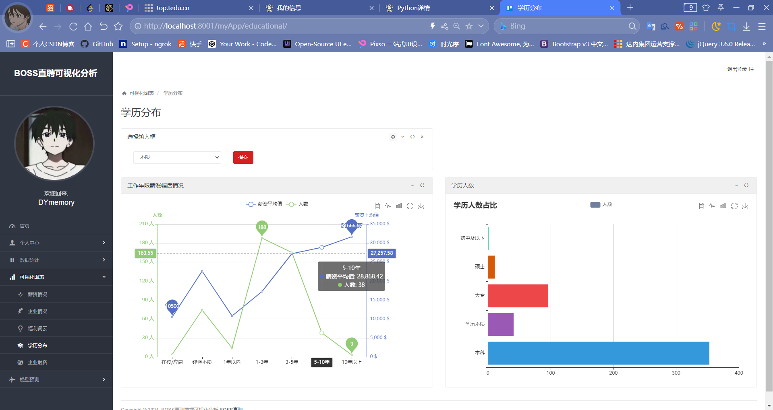The width and height of the screenshot is (773, 410).
Task: Switch education chart to bar type
Action: point(723,206)
